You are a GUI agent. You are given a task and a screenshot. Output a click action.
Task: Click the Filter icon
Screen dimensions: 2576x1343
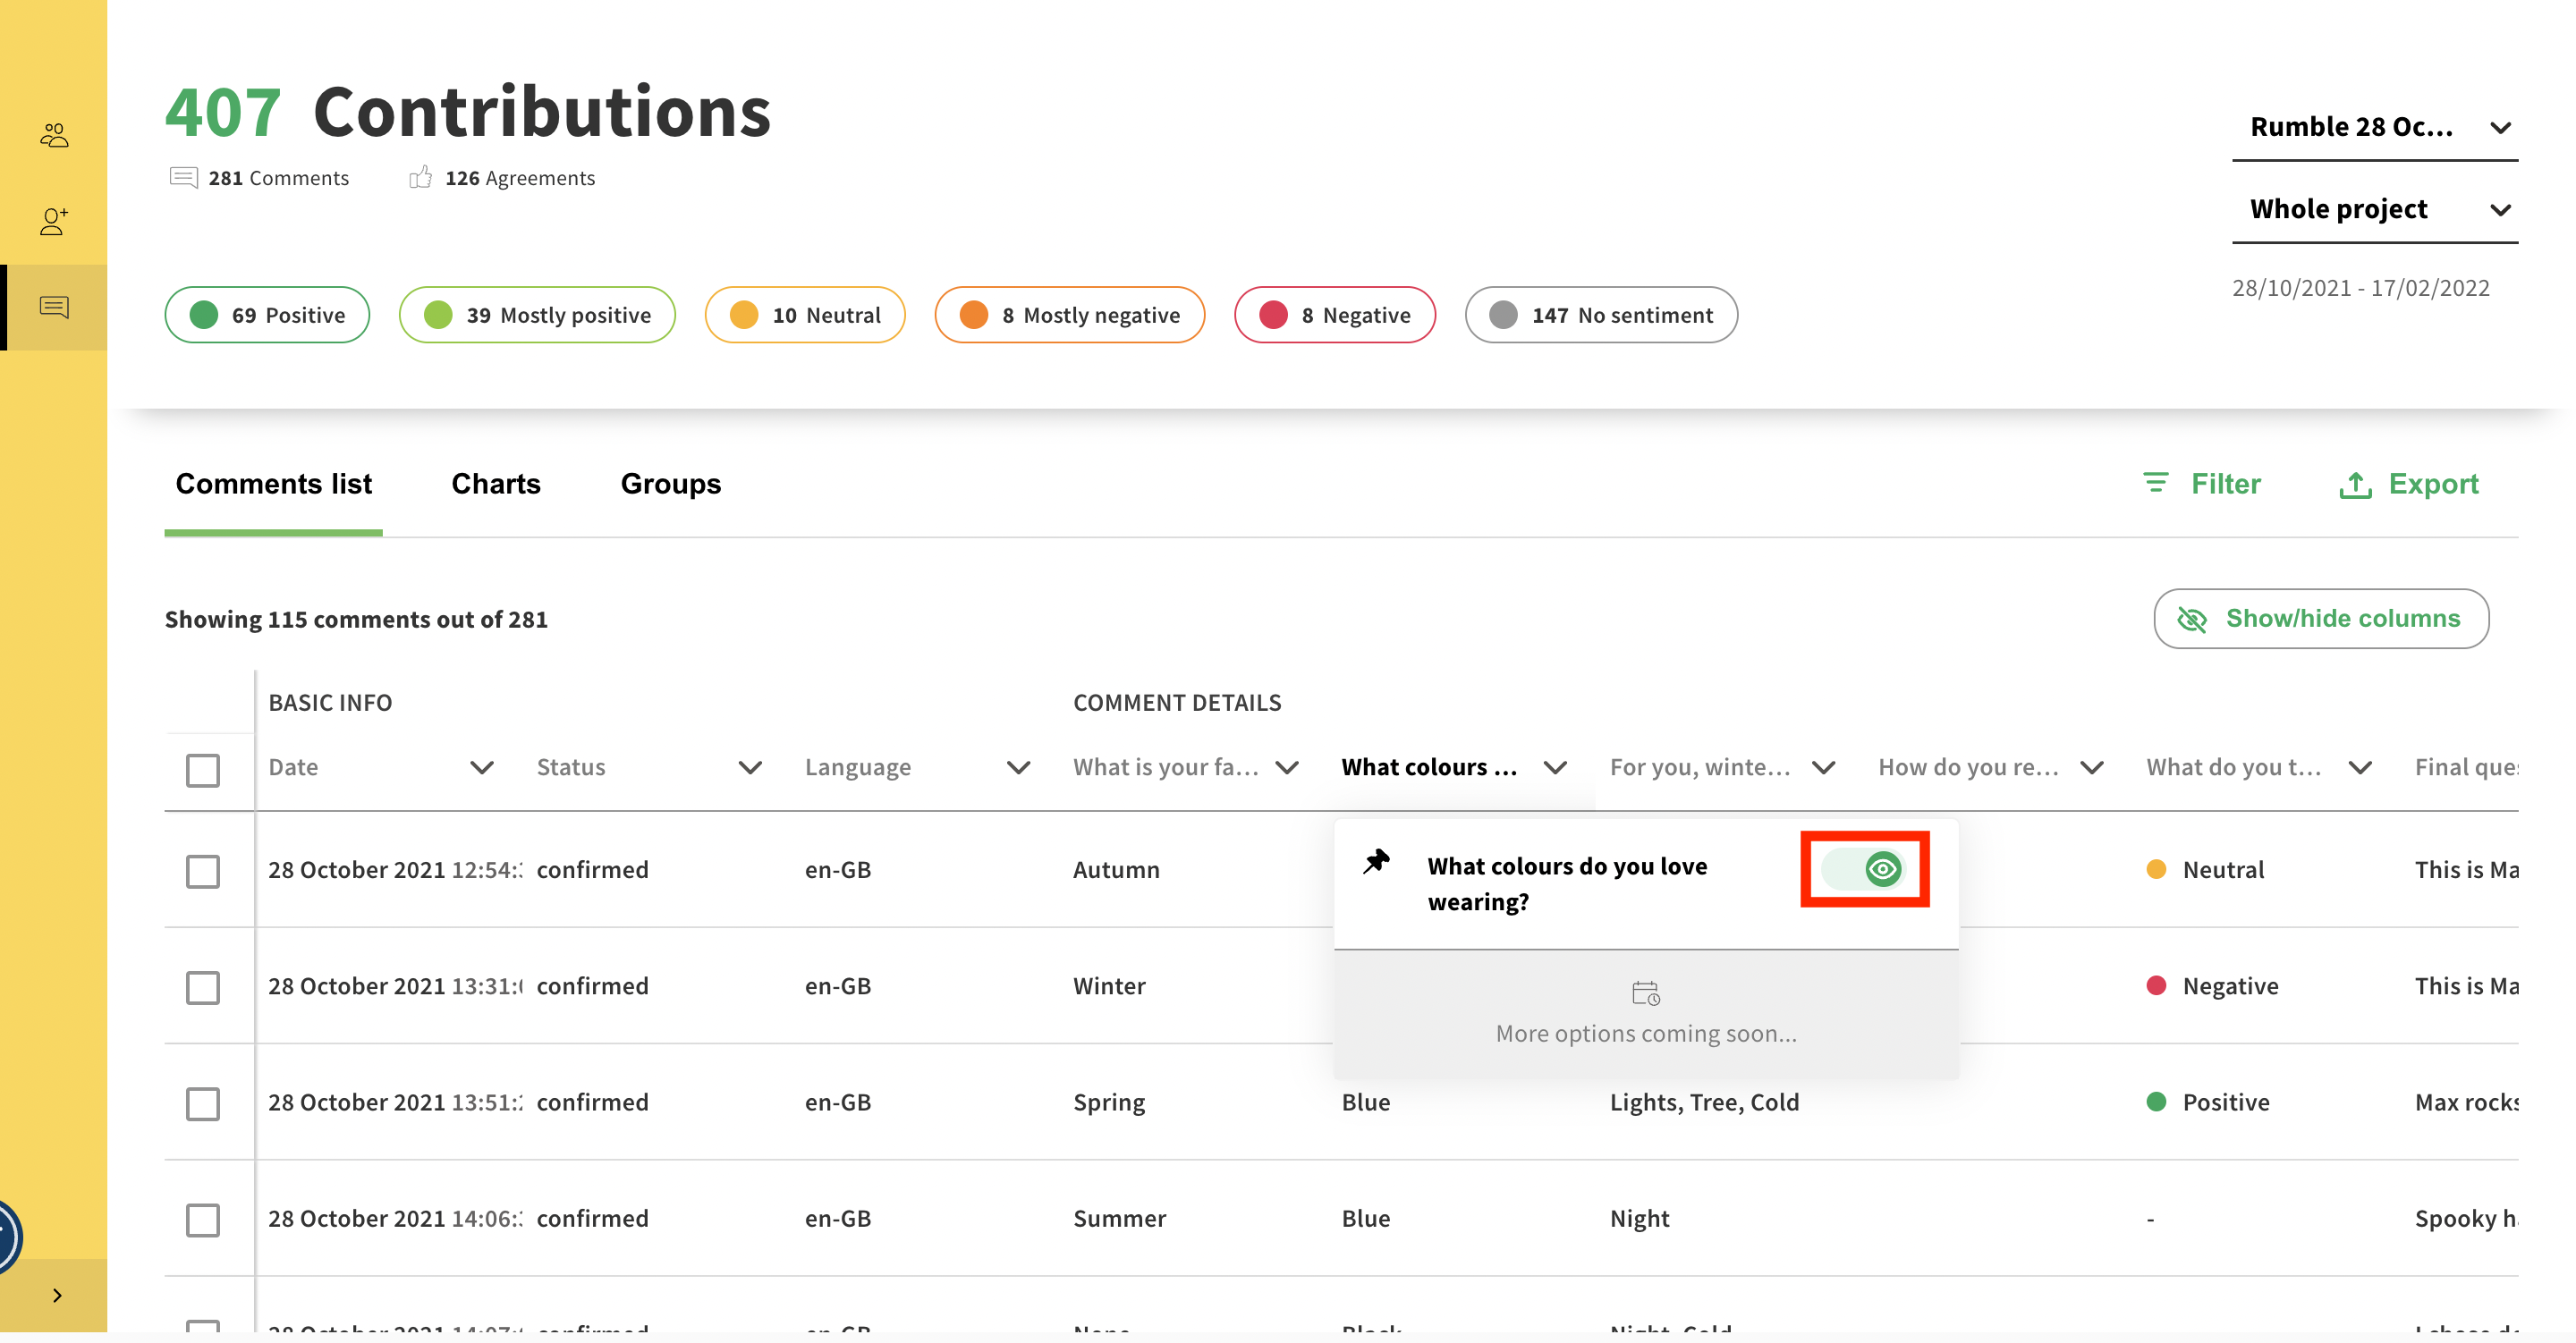(x=2155, y=483)
